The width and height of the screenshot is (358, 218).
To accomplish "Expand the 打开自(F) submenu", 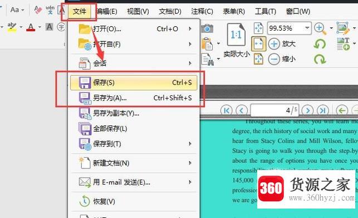I will [x=134, y=44].
